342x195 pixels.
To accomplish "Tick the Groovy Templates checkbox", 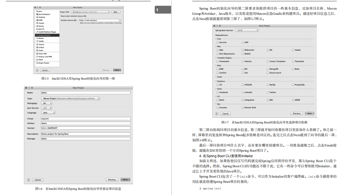I will tap(268, 61).
